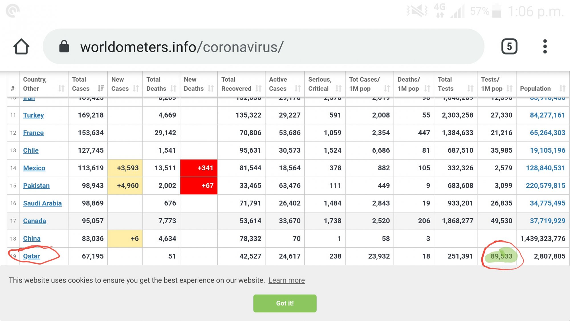The height and width of the screenshot is (321, 570).
Task: Select France total deaths 29,142
Action: click(x=165, y=133)
